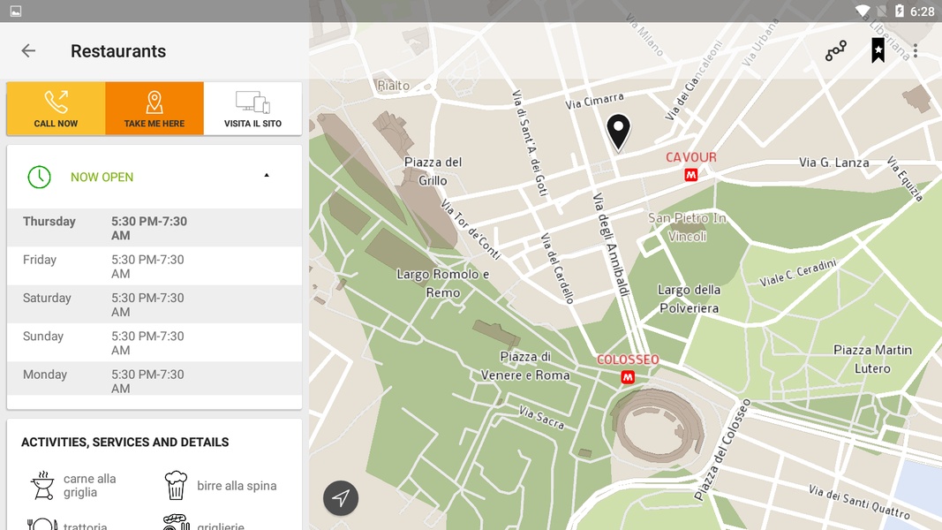Select the Cavour metro station icon
Image resolution: width=942 pixels, height=530 pixels.
click(691, 175)
